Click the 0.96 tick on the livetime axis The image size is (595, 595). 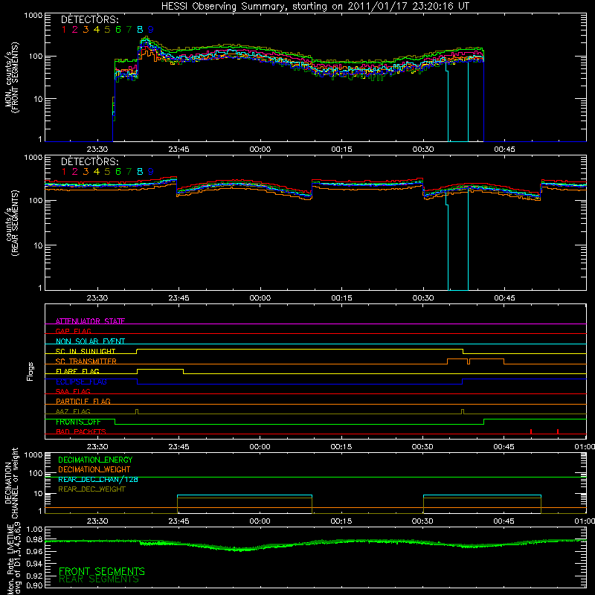(x=34, y=551)
